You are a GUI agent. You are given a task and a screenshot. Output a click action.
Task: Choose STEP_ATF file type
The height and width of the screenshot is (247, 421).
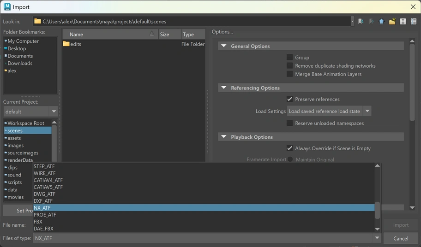pos(204,166)
